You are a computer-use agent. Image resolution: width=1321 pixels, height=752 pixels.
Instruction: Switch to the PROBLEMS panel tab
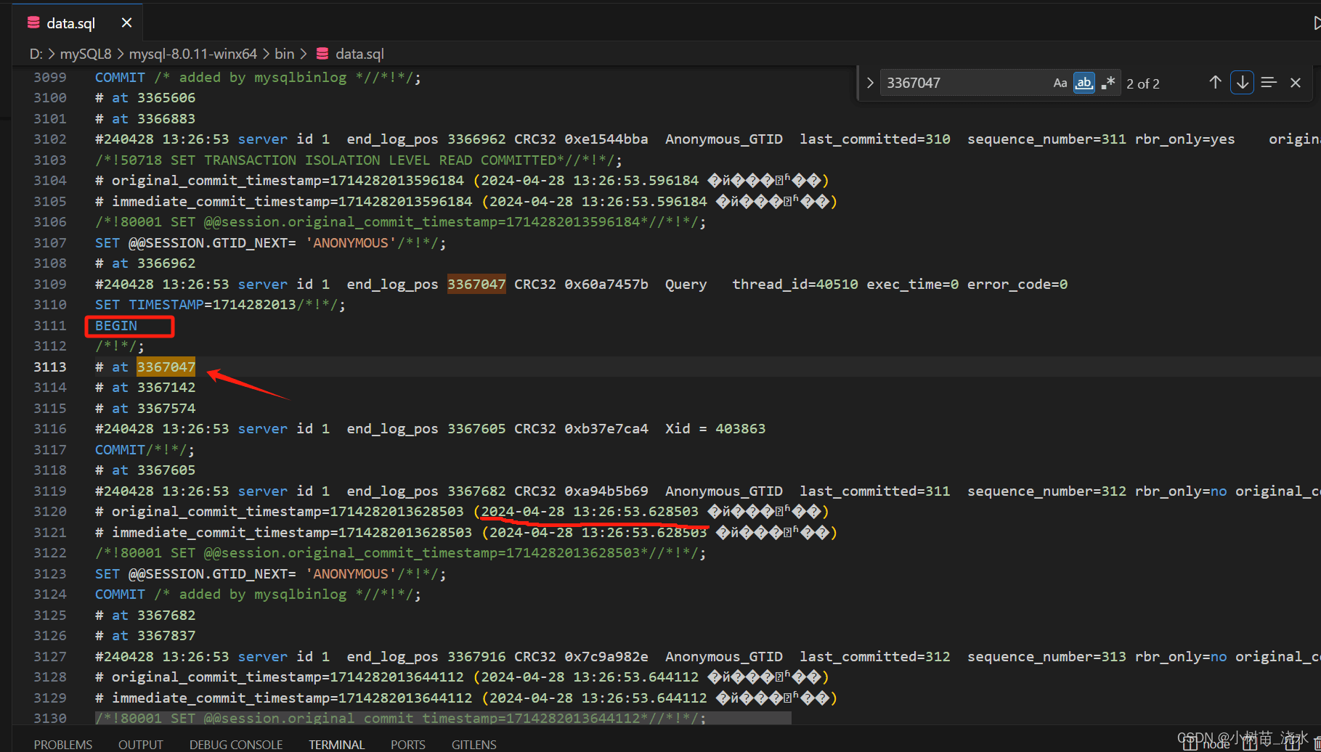(x=63, y=744)
